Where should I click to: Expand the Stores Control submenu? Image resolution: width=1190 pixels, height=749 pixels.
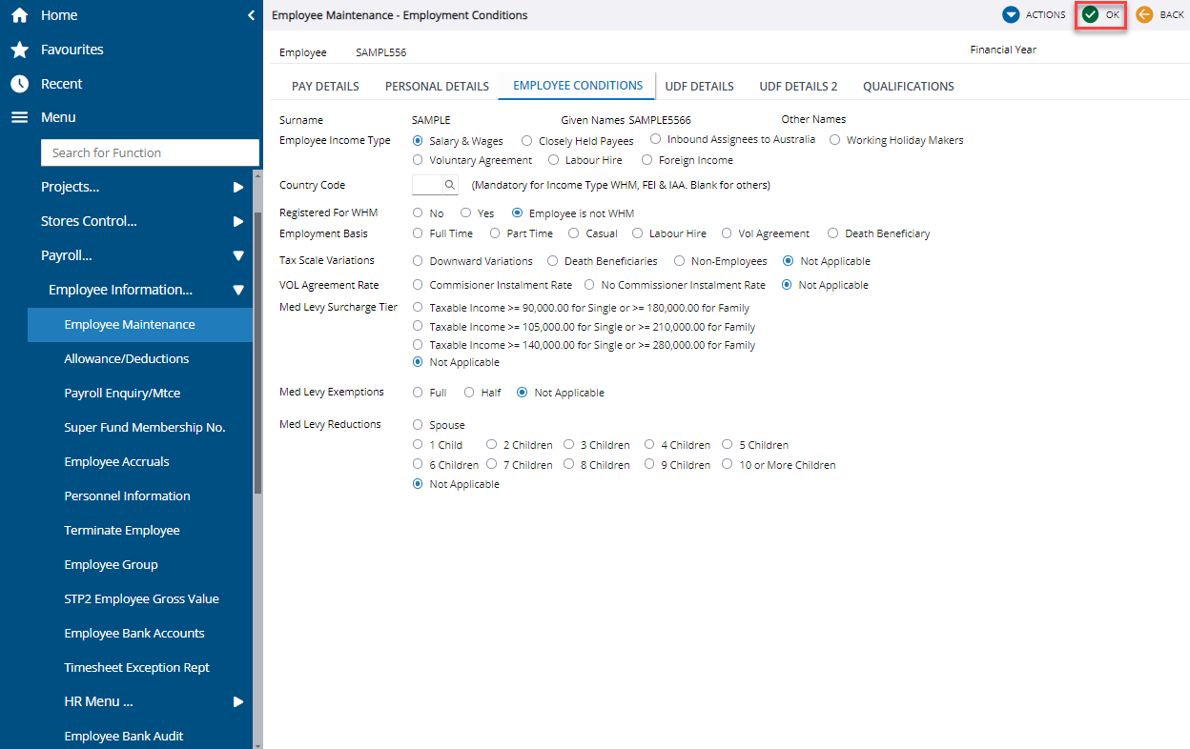click(238, 221)
